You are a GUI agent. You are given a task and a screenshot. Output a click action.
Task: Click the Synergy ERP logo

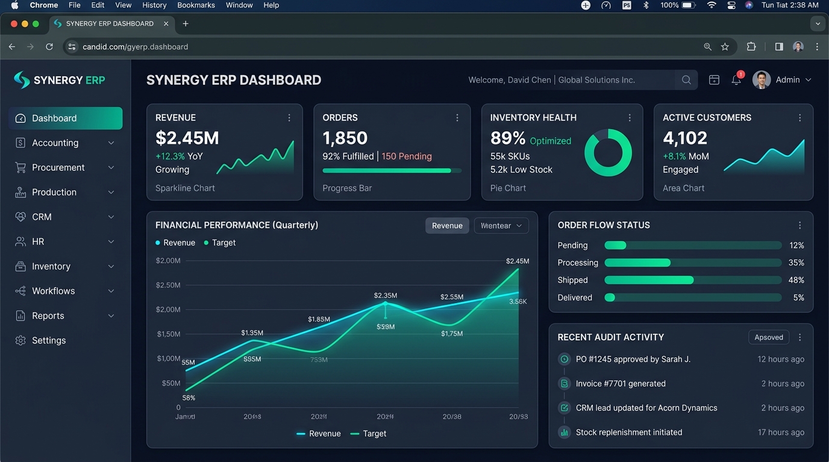59,80
